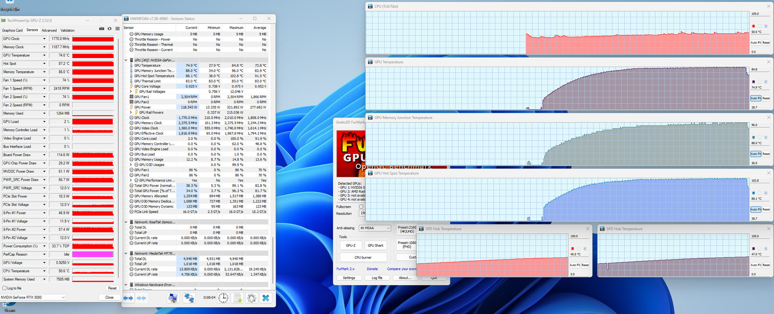
Task: Start logging with the sheet-plus icon in HWiNFO
Action: pyautogui.click(x=237, y=298)
